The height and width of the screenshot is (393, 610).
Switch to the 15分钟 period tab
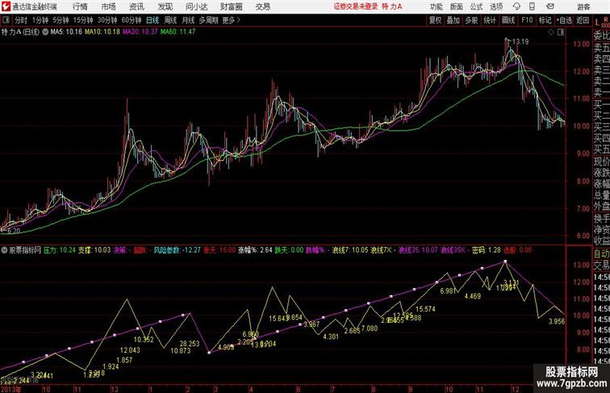click(x=83, y=20)
